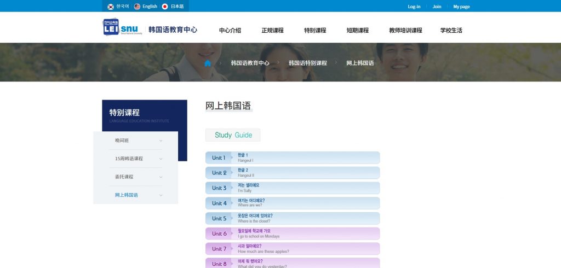Expand the chevron next to 晚间班
Image resolution: width=561 pixels, height=268 pixels.
click(x=161, y=141)
